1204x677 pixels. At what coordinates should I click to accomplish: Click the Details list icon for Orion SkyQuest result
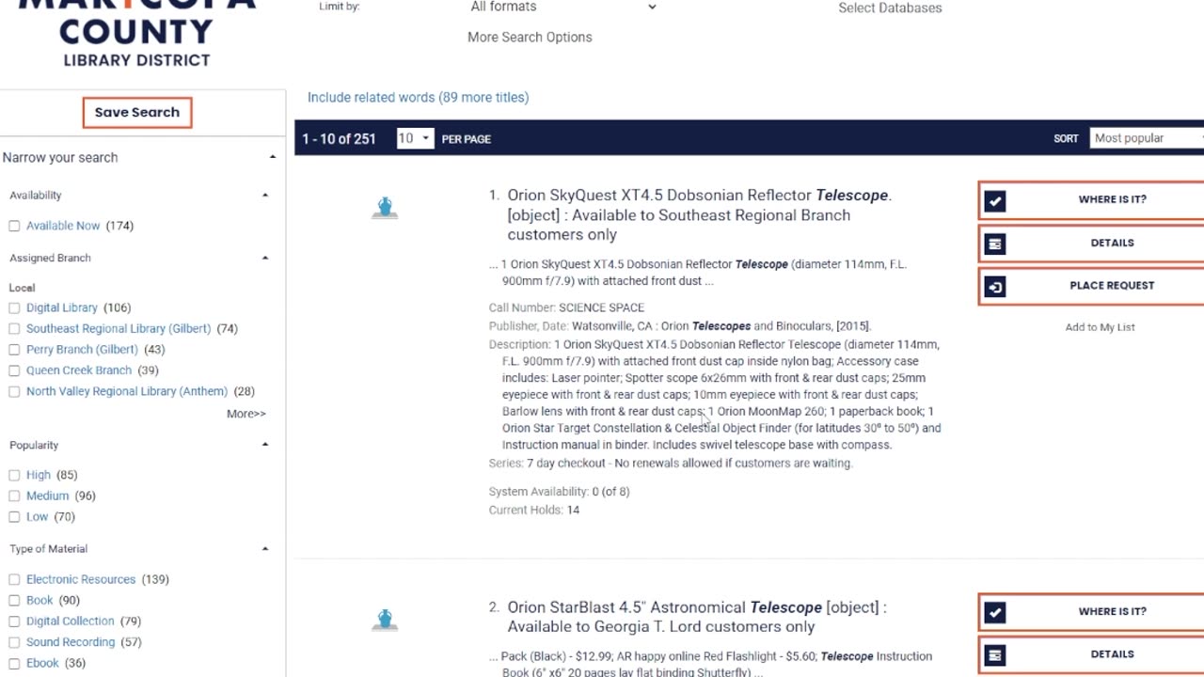[x=995, y=244]
